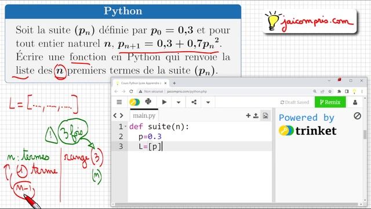Place cursor on line L=[p]
The height and width of the screenshot is (209, 371).
tap(150, 146)
